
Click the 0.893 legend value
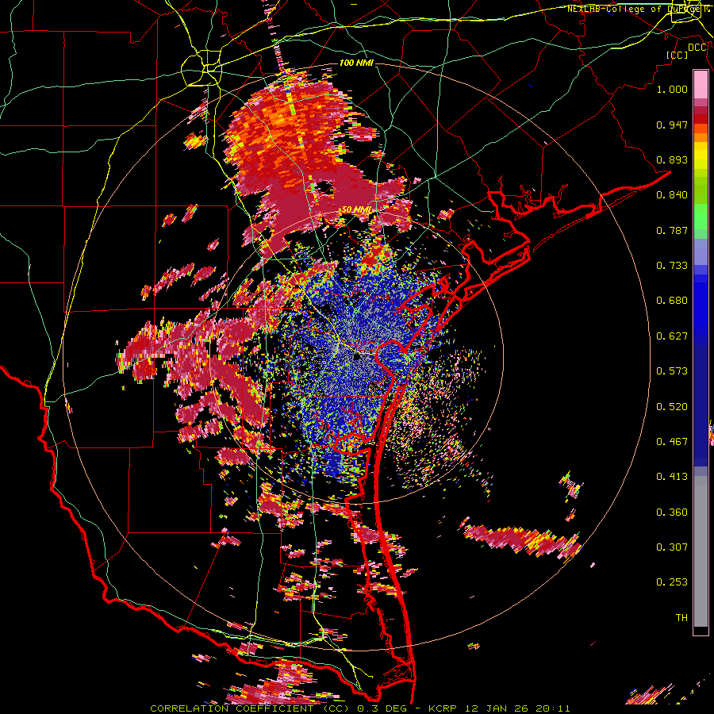click(672, 159)
